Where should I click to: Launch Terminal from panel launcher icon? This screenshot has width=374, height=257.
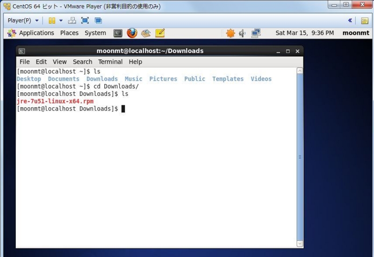[x=118, y=33]
